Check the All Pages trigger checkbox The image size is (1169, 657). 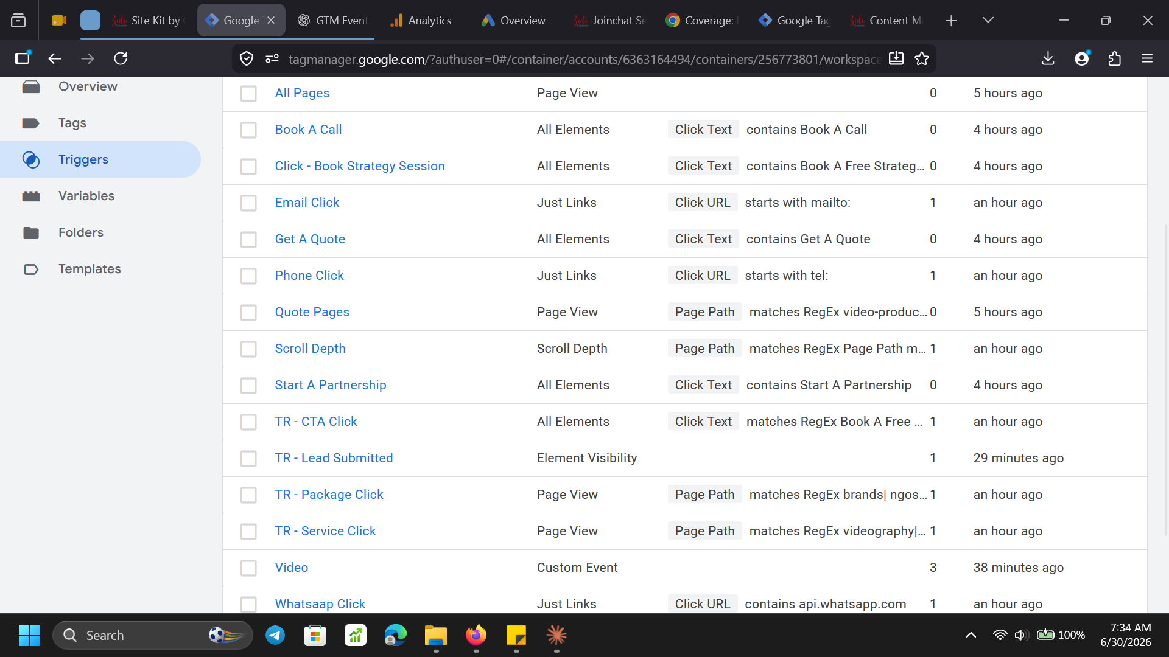coord(248,94)
